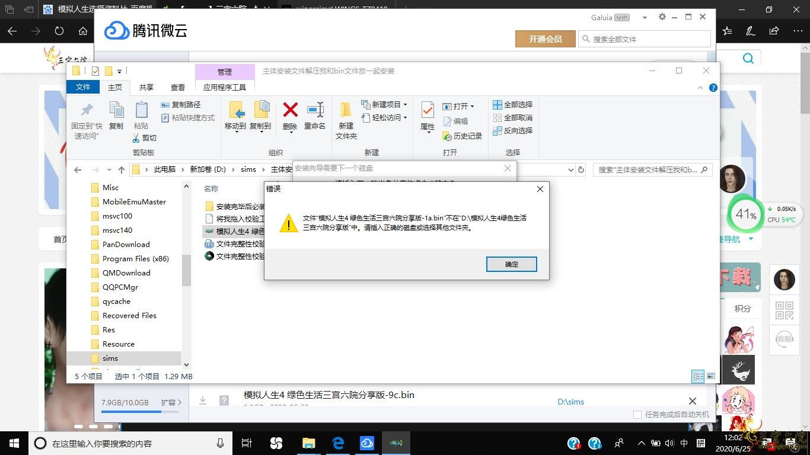Click the Weiyun search all files field
The width and height of the screenshot is (810, 455).
[x=645, y=39]
